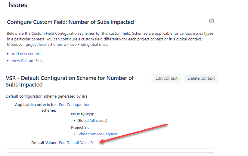Viewport: 248px width, 156px height.
Task: Click the Edit Default Value link
Action: (x=74, y=143)
